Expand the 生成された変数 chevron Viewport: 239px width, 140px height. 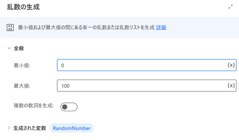point(9,128)
